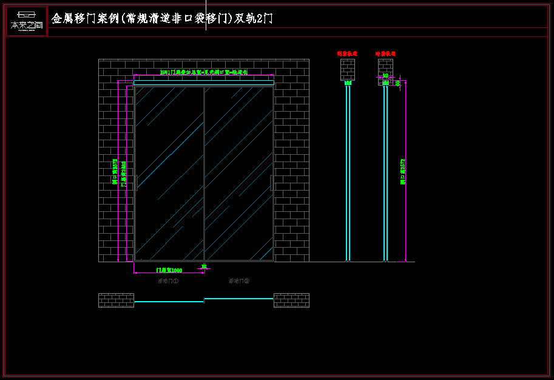Viewport: 554px width, 380px height.
Task: Select the green formula text above the top track
Action: pos(203,73)
